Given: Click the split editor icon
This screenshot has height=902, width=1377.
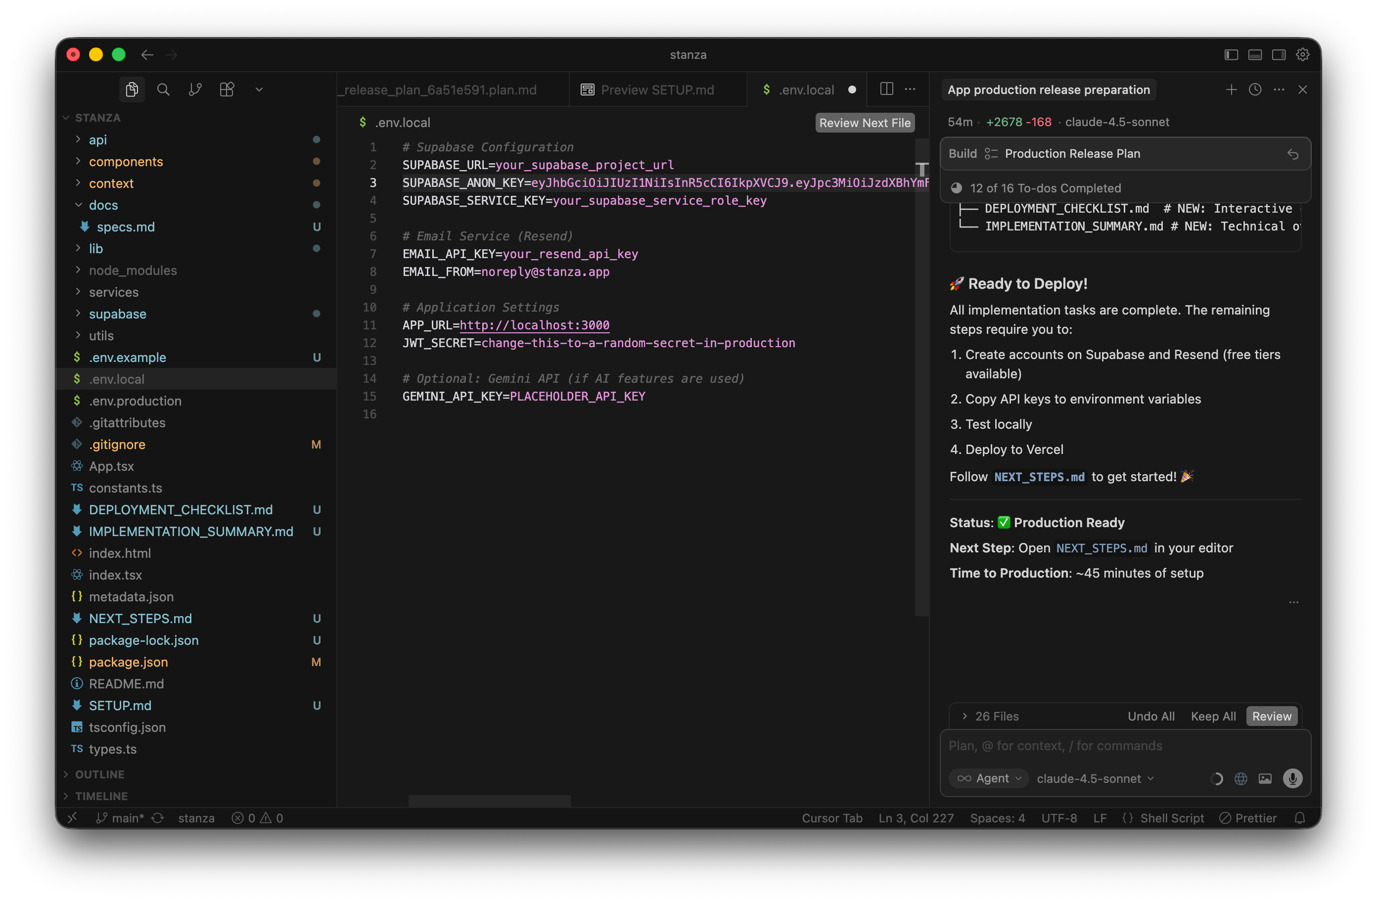Looking at the screenshot, I should 886,89.
